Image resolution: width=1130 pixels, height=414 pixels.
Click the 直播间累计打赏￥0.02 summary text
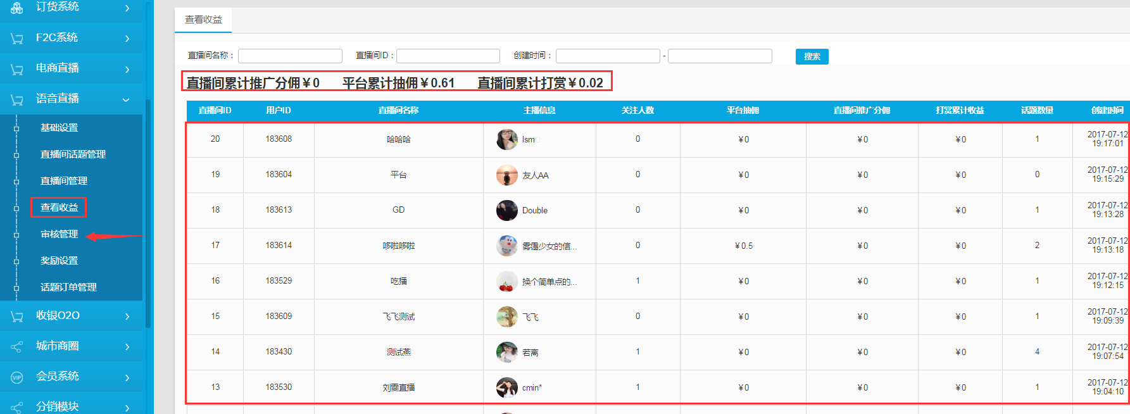(540, 83)
